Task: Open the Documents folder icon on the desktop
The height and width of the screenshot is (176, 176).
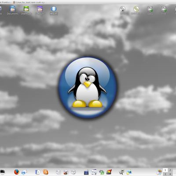Action: 12,9
